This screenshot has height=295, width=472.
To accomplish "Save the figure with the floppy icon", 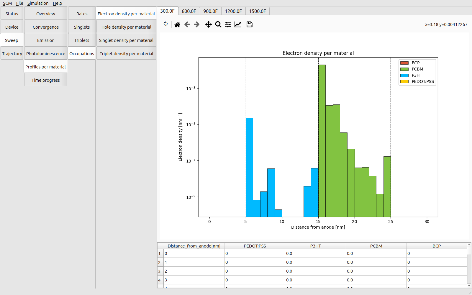I will pyautogui.click(x=250, y=24).
